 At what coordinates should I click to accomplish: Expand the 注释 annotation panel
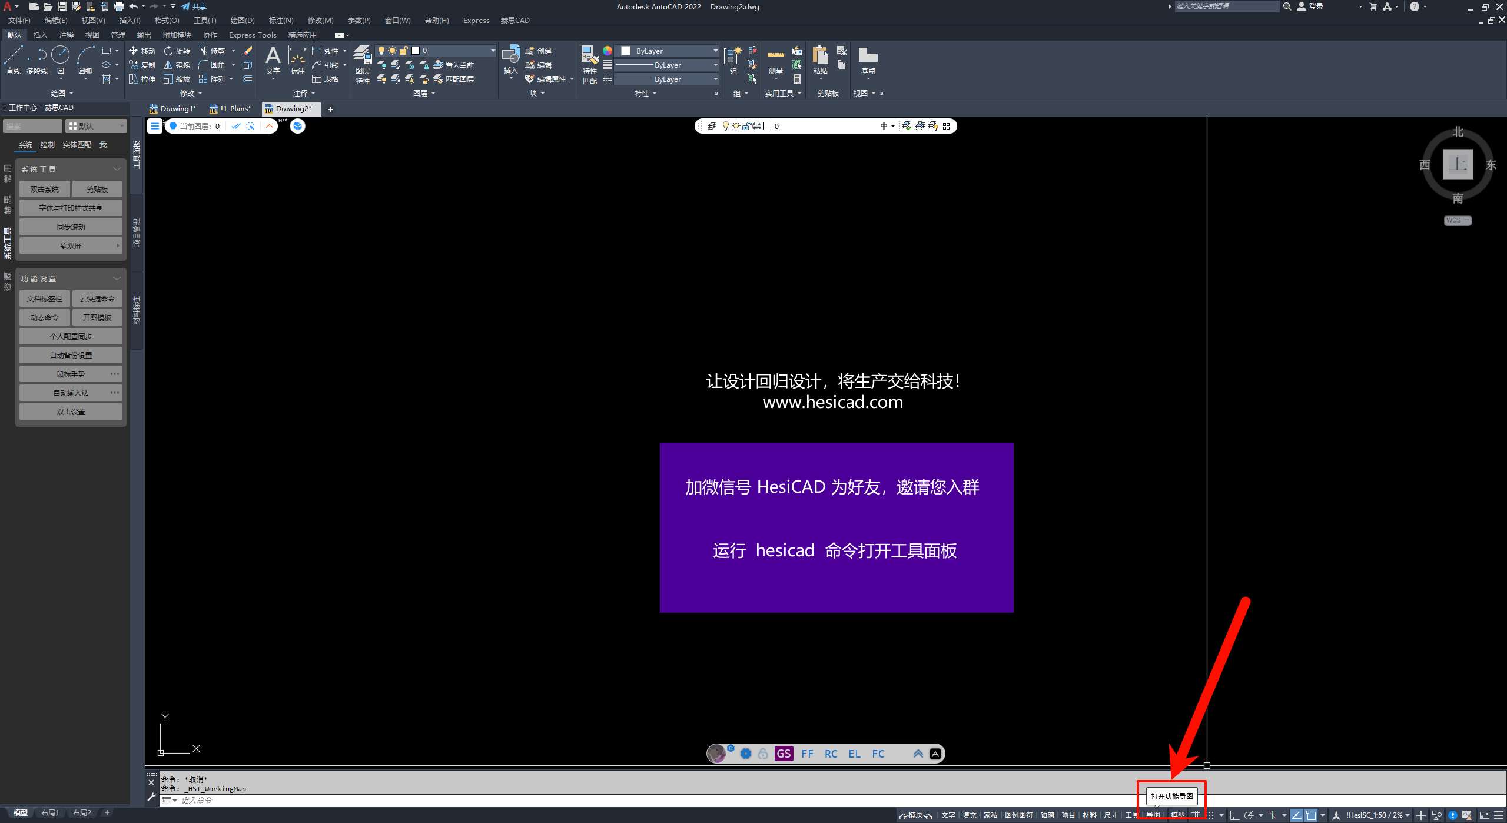[x=304, y=93]
